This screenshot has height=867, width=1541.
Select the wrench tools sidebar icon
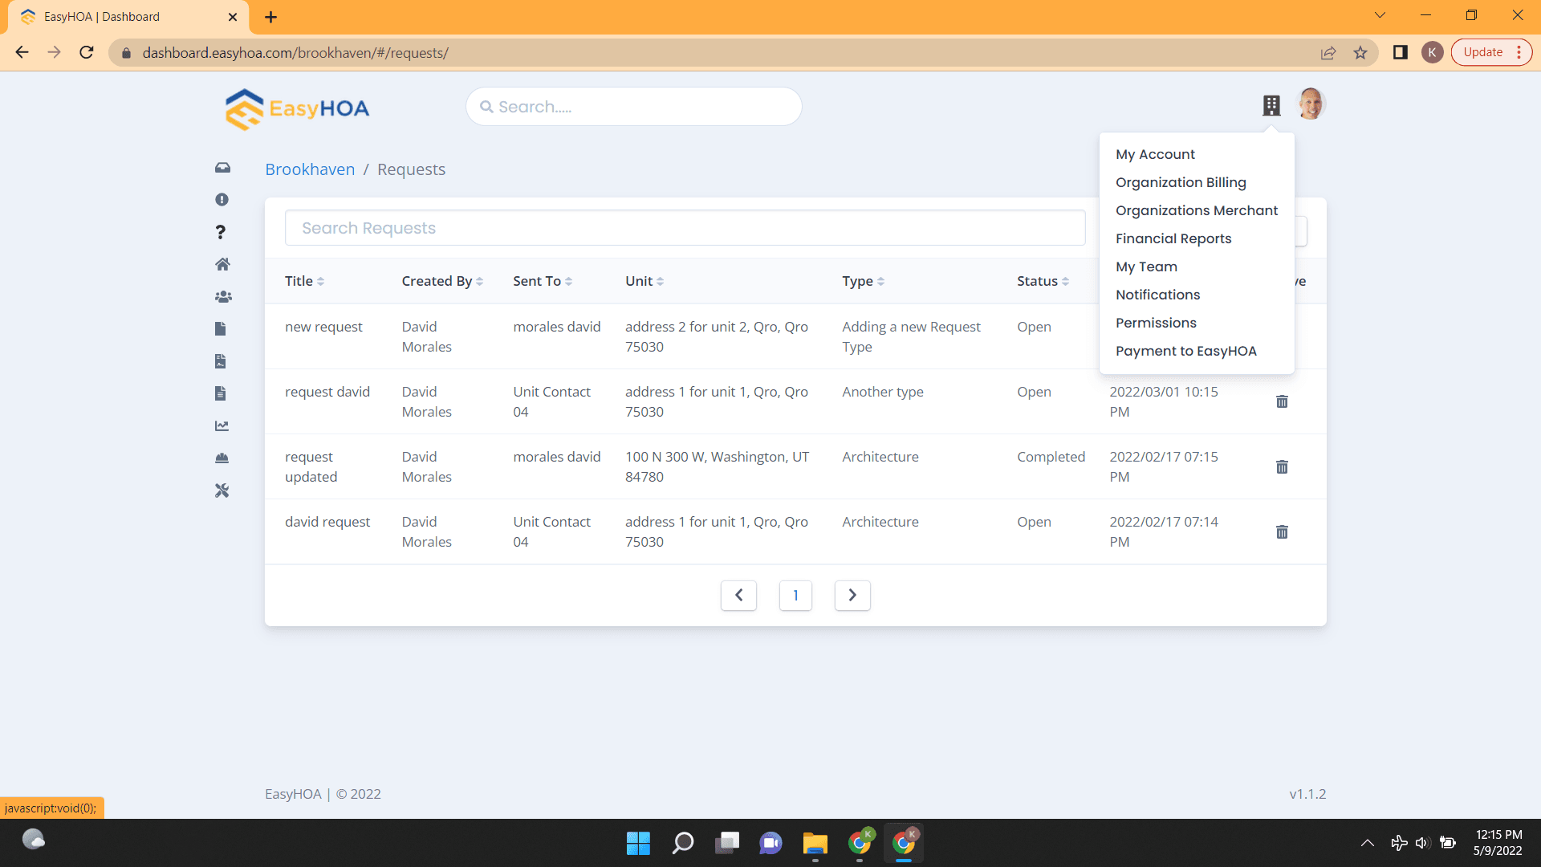pyautogui.click(x=222, y=490)
